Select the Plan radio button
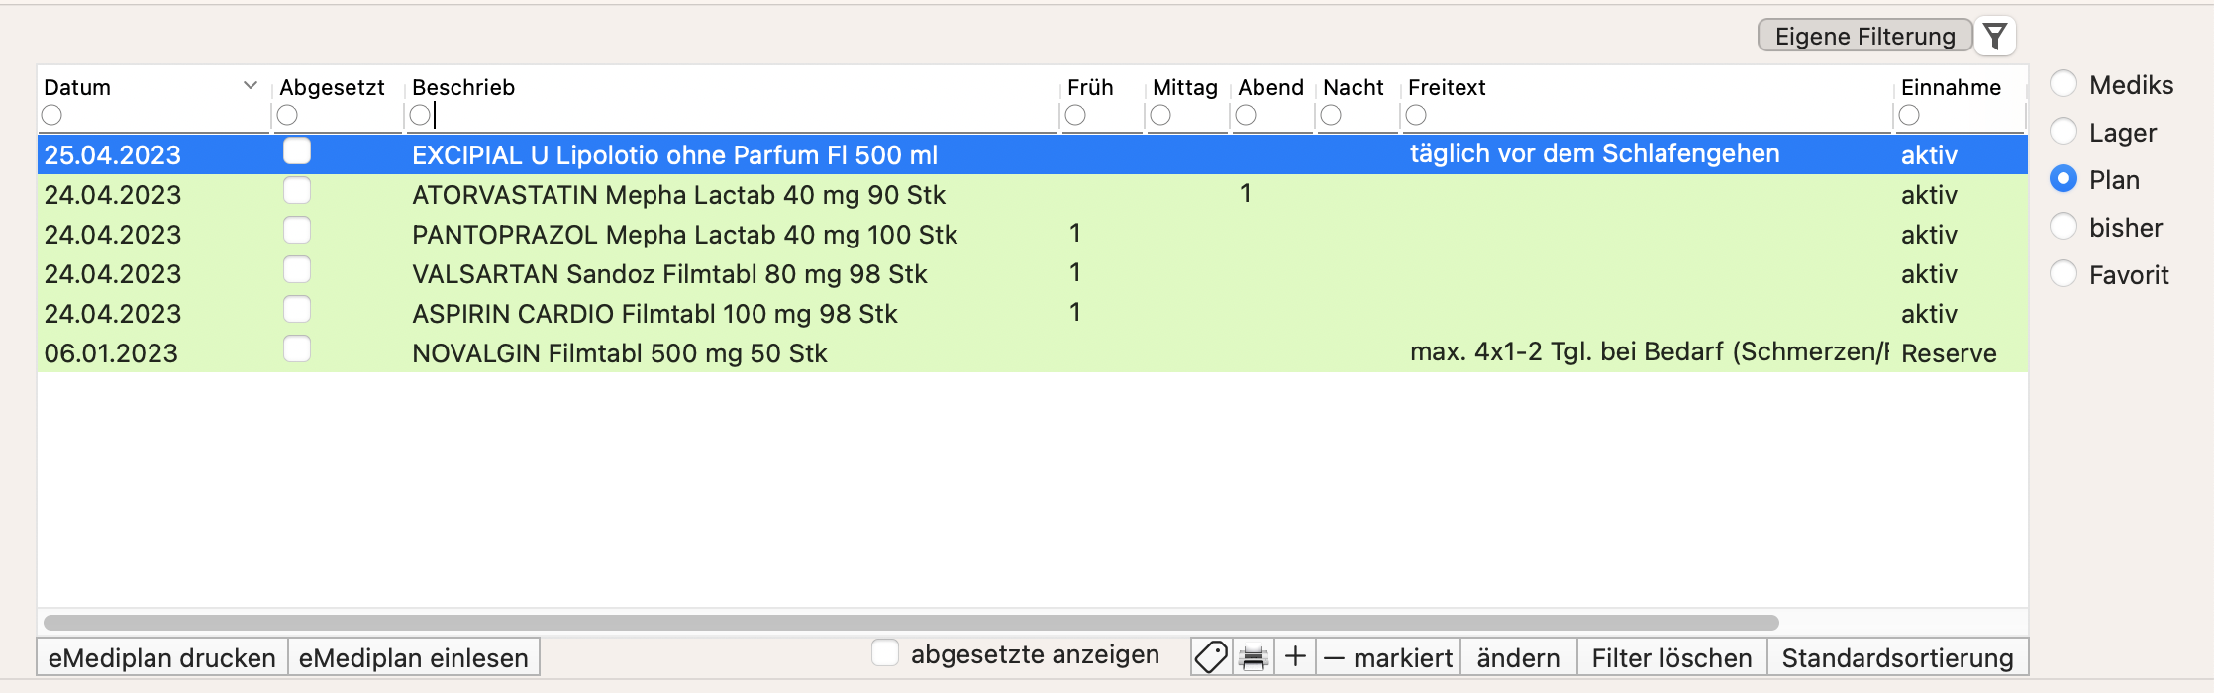The width and height of the screenshot is (2214, 693). 2063,179
